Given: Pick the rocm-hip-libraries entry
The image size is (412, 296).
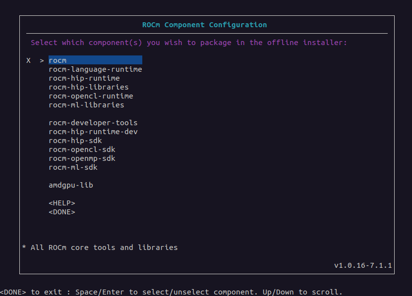Looking at the screenshot, I should coord(88,87).
